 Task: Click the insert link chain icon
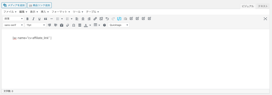pos(95,19)
